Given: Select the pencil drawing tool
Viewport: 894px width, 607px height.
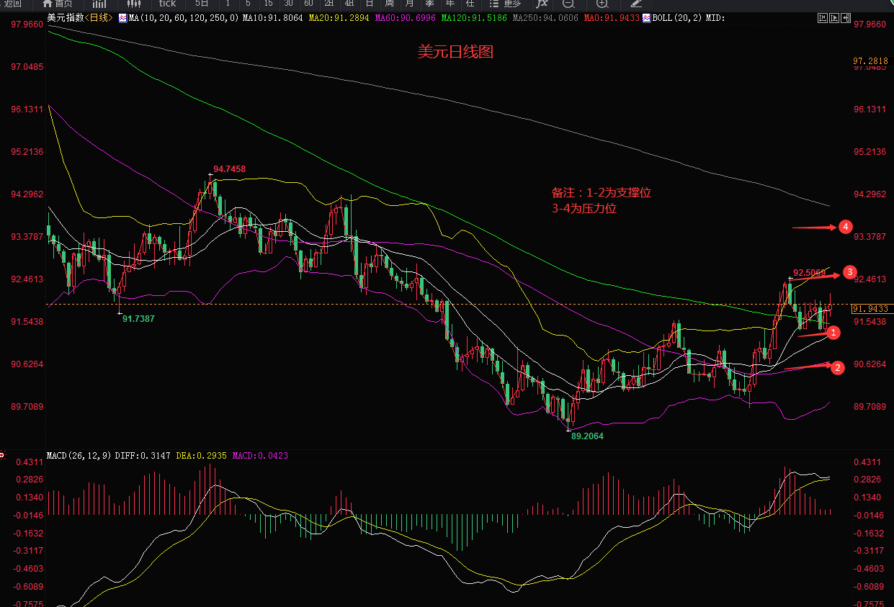Looking at the screenshot, I should click(x=636, y=4).
